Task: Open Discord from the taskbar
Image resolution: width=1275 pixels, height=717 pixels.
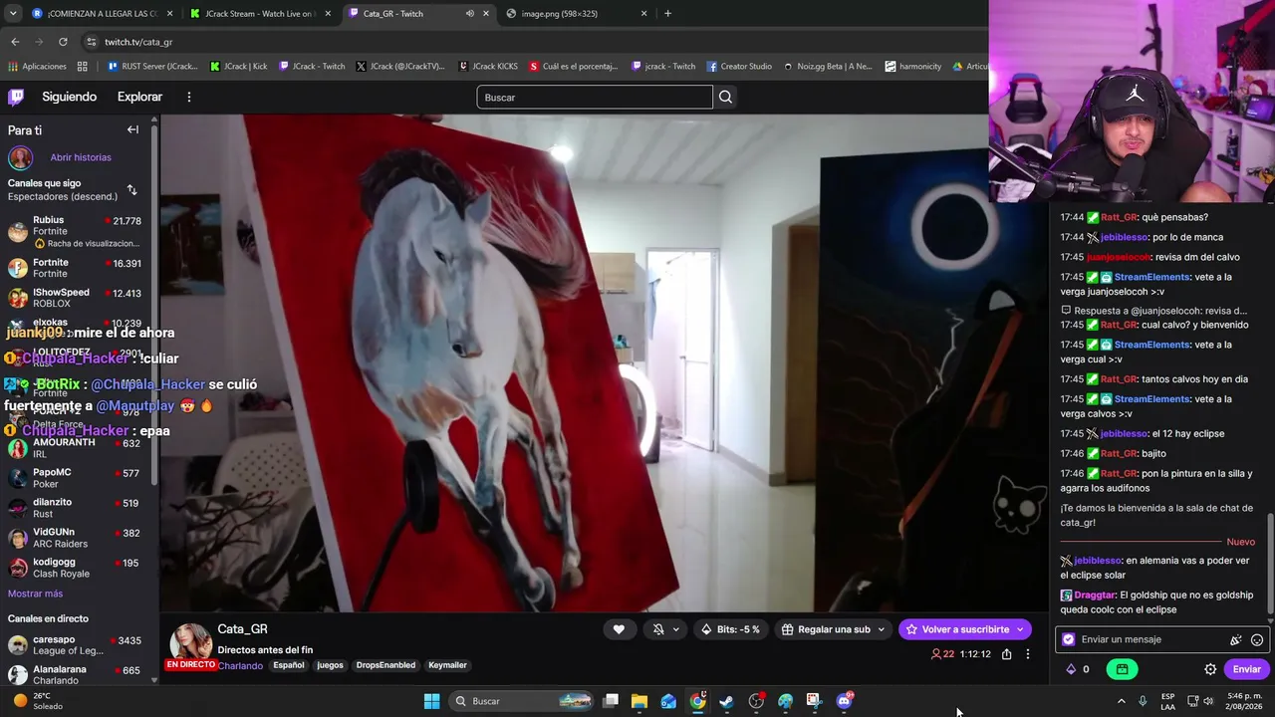Action: click(845, 701)
